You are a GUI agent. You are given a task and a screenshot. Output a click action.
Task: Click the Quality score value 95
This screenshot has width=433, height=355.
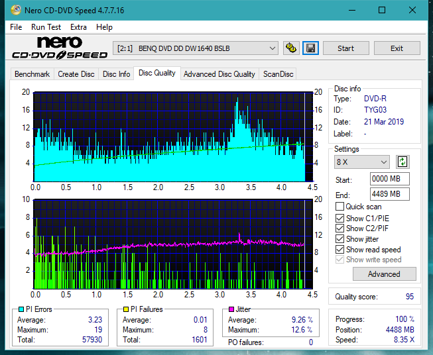click(410, 297)
